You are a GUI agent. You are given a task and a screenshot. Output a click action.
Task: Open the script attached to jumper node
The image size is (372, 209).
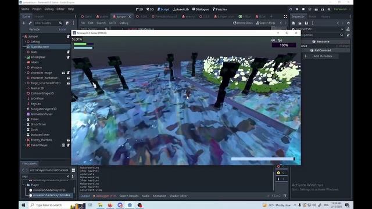(x=69, y=37)
